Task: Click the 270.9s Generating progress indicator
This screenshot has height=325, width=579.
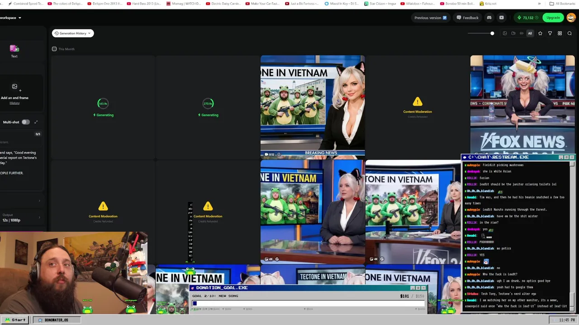Action: point(208,104)
